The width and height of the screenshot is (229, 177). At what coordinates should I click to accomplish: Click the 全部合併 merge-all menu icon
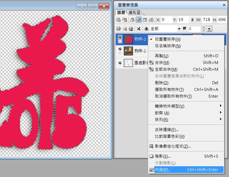(151, 69)
